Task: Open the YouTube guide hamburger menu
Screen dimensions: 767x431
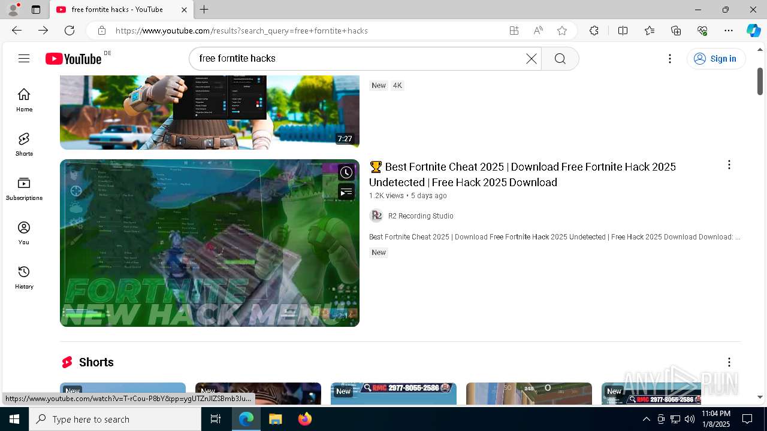Action: pyautogui.click(x=24, y=58)
